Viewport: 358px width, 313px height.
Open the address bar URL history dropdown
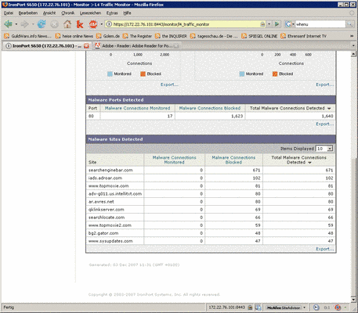coord(269,24)
